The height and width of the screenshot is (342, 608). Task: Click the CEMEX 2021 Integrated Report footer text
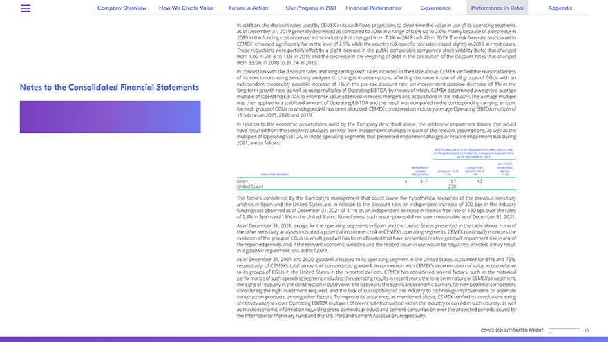click(x=512, y=330)
